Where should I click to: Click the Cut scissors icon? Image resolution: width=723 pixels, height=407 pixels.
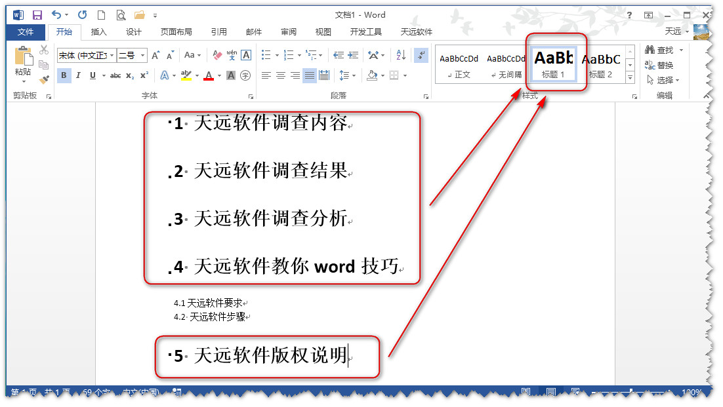44,50
